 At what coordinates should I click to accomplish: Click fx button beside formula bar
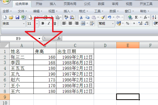click(59, 38)
